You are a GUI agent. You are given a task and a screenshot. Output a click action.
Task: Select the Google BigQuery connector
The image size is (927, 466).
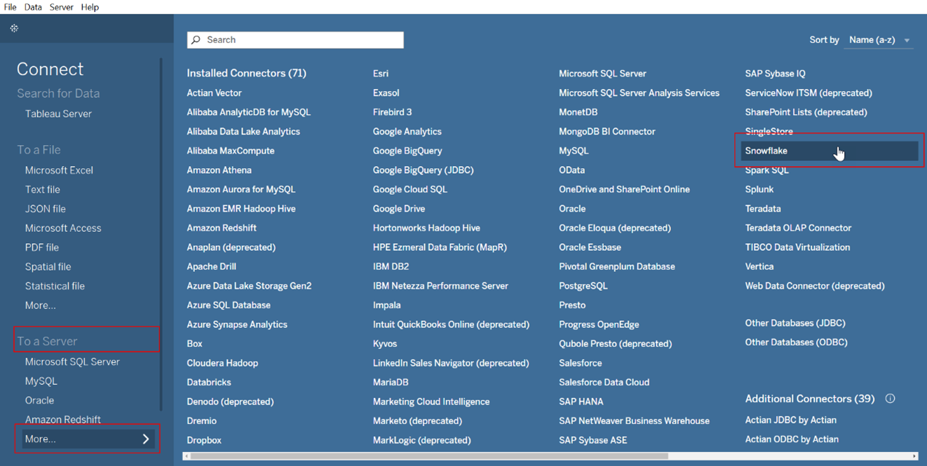pyautogui.click(x=407, y=151)
